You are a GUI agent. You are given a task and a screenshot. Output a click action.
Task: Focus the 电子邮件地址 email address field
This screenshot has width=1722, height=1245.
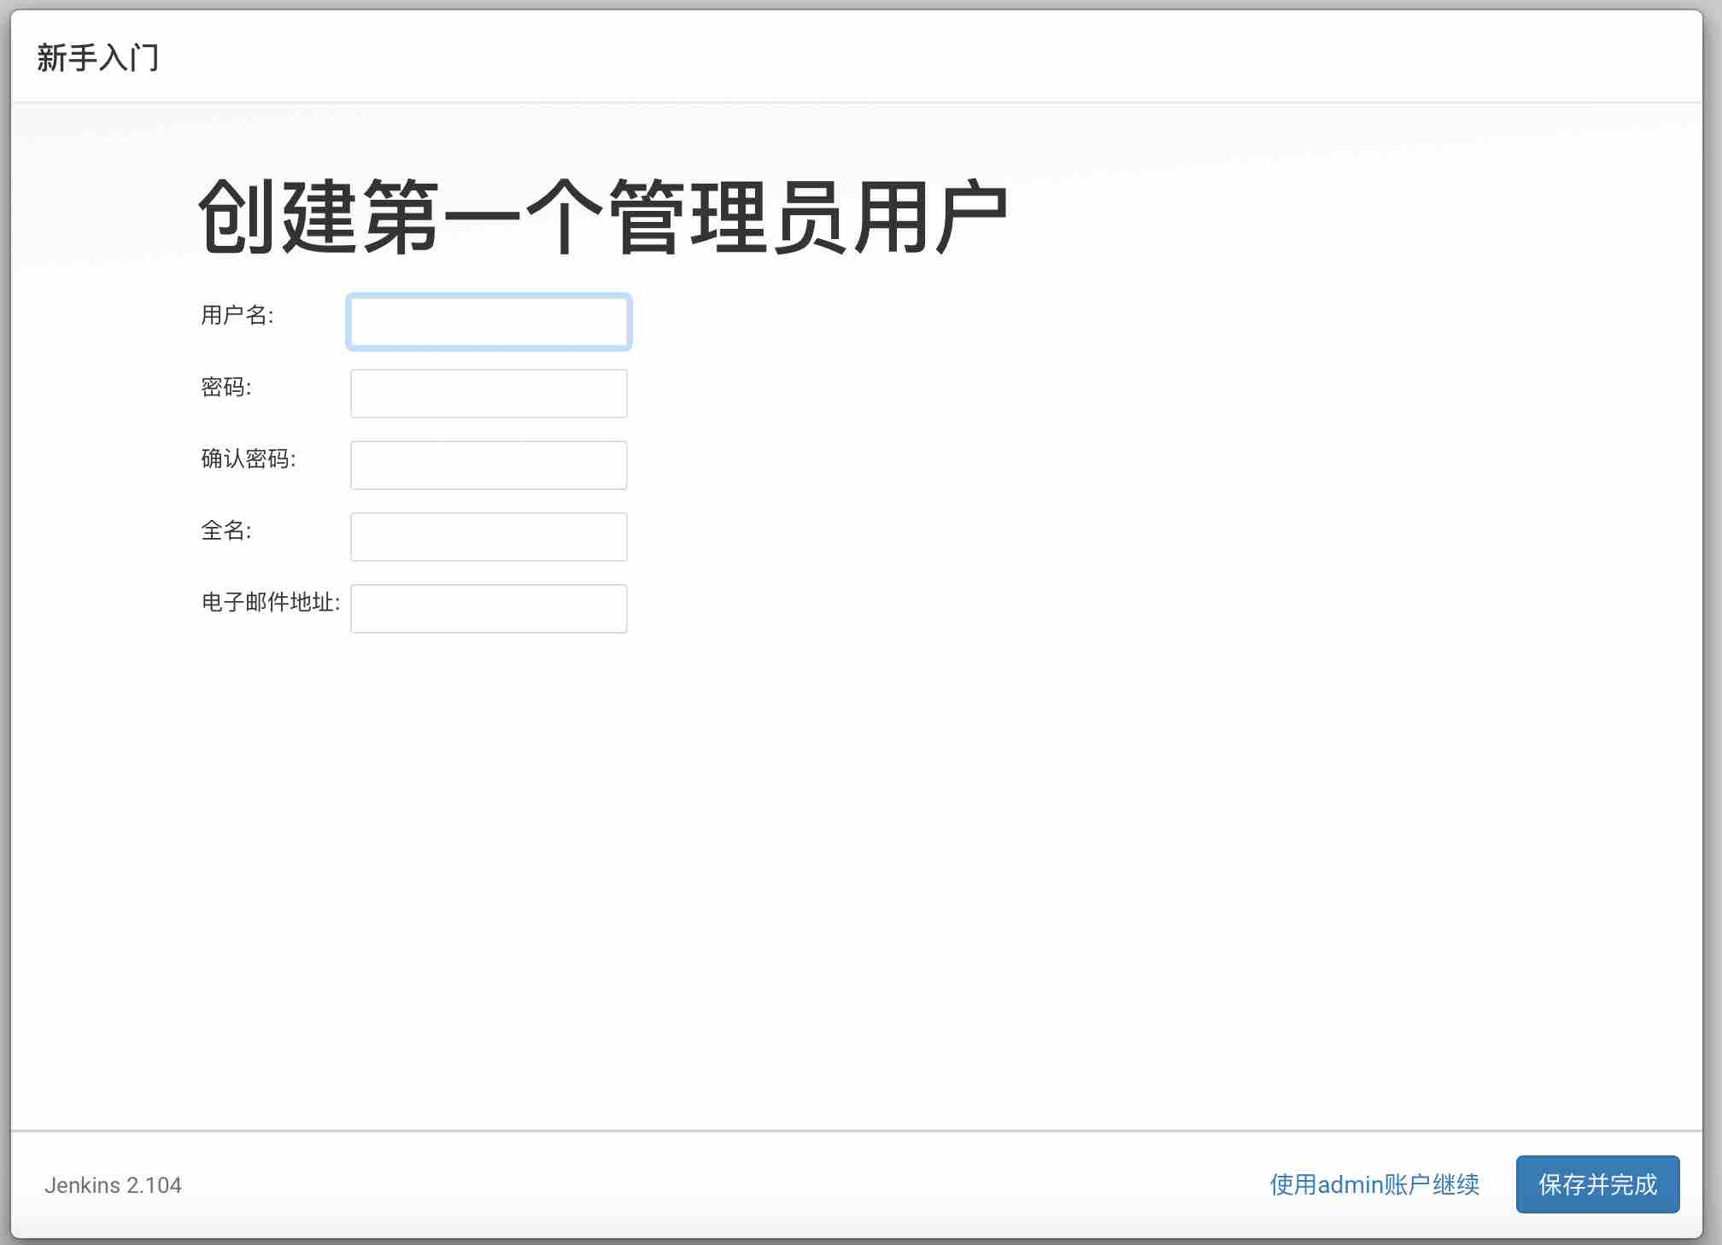pyautogui.click(x=489, y=609)
